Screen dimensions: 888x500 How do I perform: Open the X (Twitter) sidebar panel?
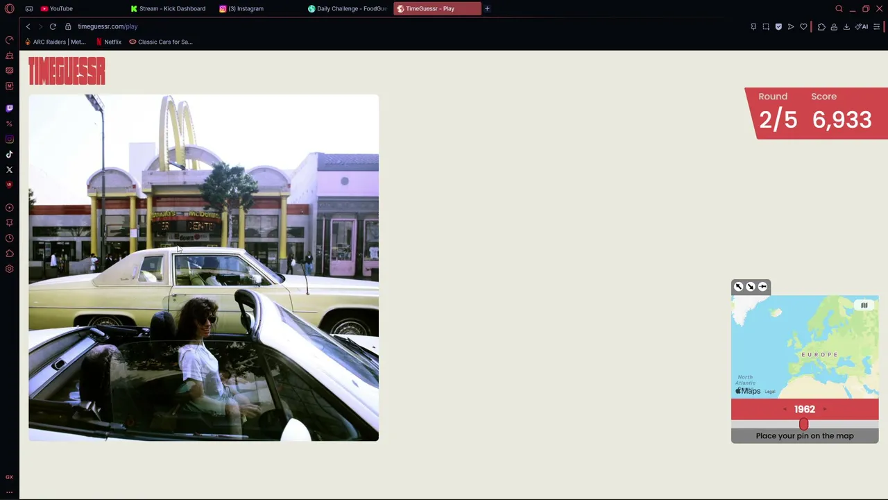[9, 169]
